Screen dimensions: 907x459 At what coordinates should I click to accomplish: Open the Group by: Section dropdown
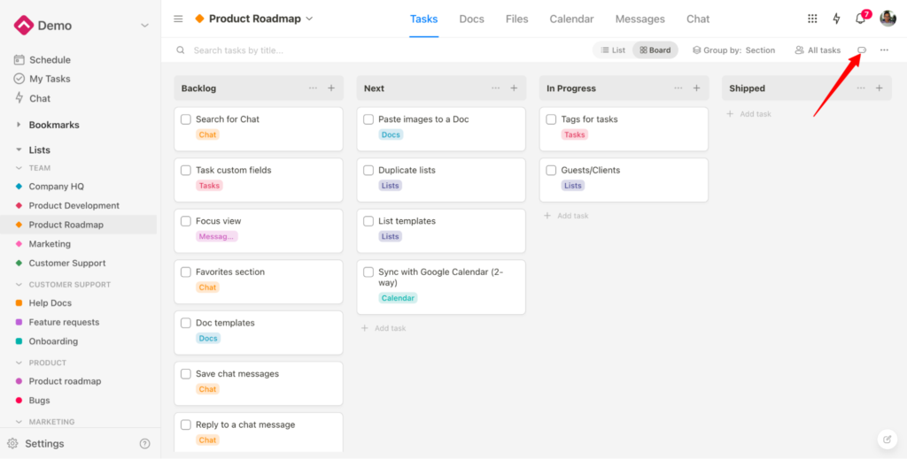coord(733,50)
